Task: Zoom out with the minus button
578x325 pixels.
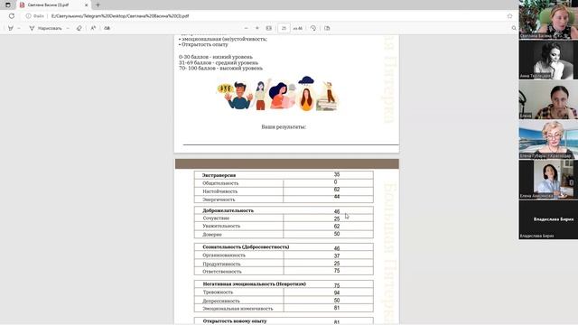Action: [x=246, y=28]
